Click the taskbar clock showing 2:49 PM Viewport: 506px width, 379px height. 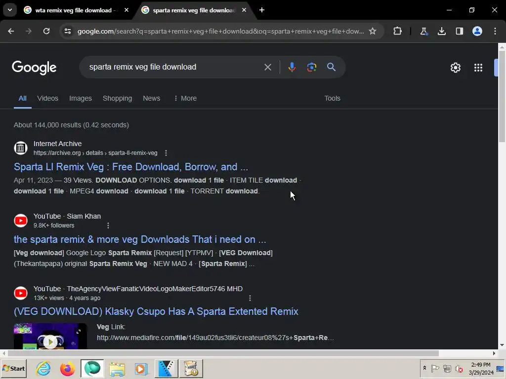click(481, 368)
